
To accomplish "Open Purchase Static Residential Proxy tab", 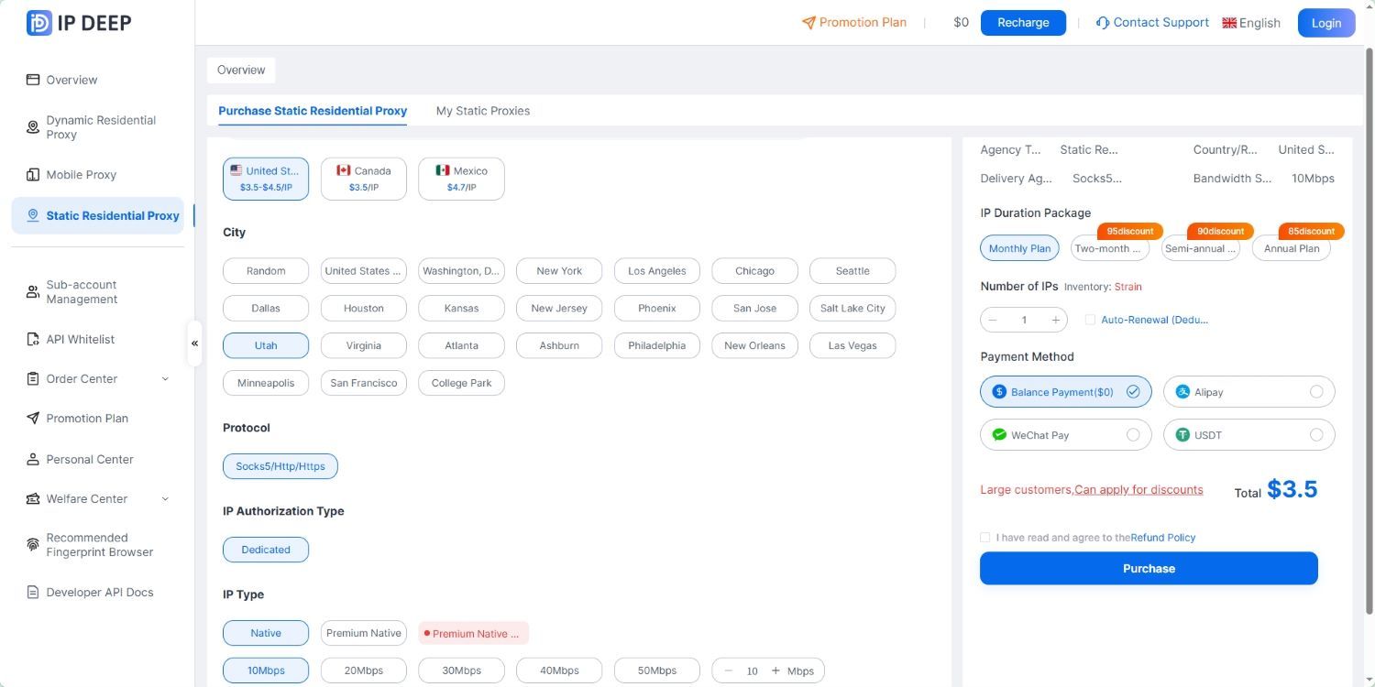I will coord(313,111).
